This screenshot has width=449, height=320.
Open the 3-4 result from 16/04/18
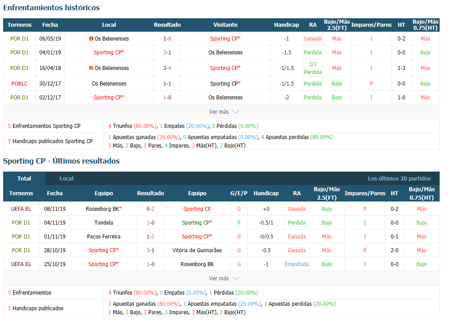point(167,68)
